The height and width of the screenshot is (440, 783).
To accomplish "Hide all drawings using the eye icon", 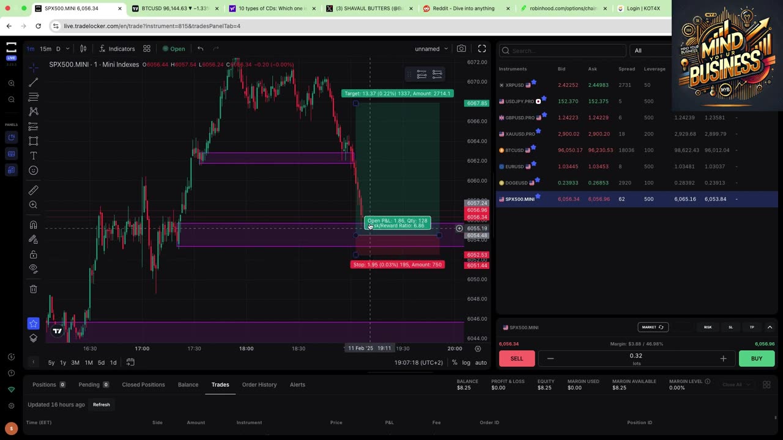I will click(34, 269).
